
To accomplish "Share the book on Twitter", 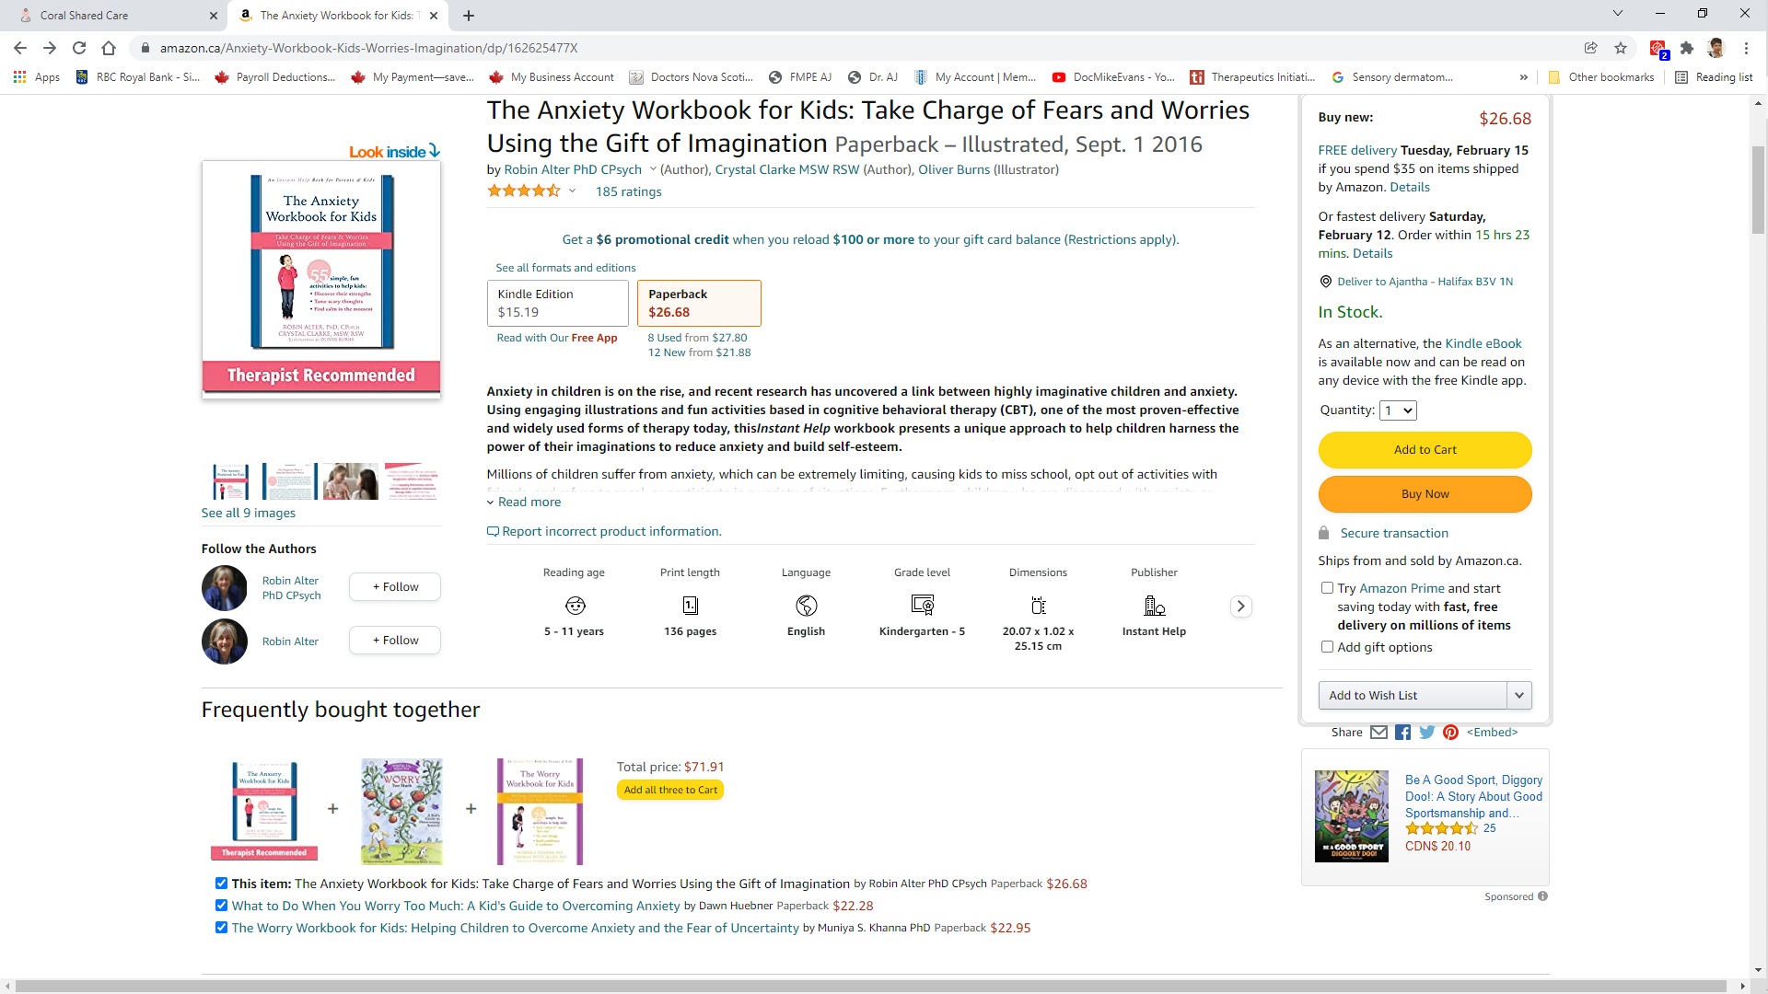I will pyautogui.click(x=1426, y=733).
